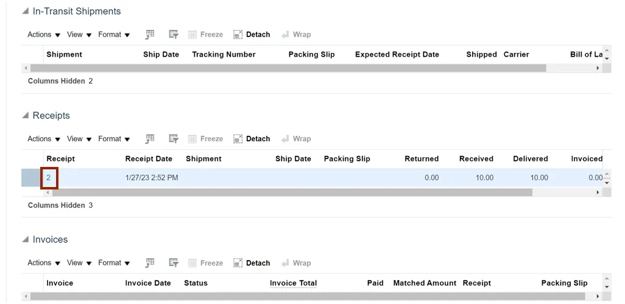625x304 pixels.
Task: Detach the In-Transit Shipments table
Action: click(x=252, y=35)
